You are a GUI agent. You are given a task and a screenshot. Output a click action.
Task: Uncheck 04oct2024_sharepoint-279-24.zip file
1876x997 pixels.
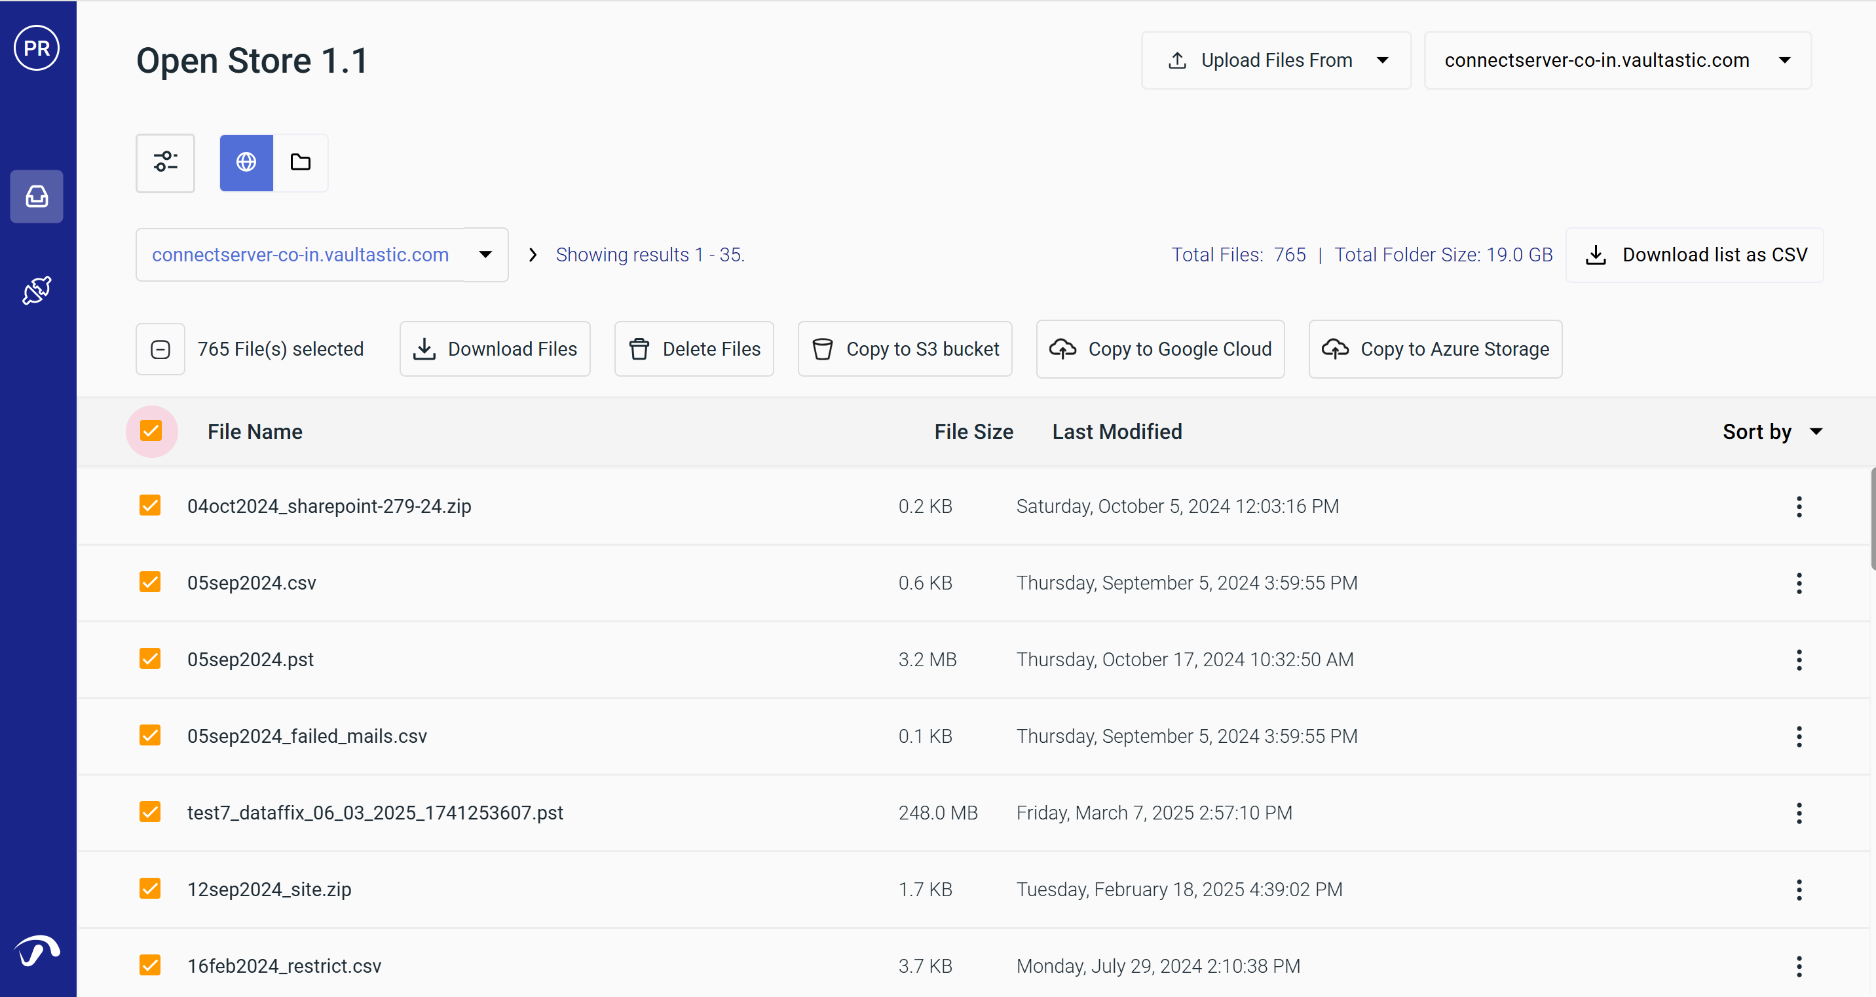(x=150, y=506)
